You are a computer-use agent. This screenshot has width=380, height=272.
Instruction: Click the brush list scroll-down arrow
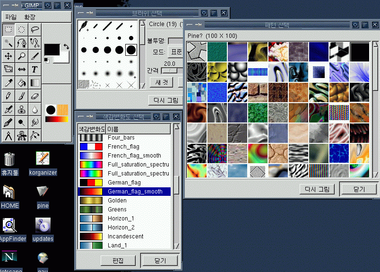(x=142, y=86)
